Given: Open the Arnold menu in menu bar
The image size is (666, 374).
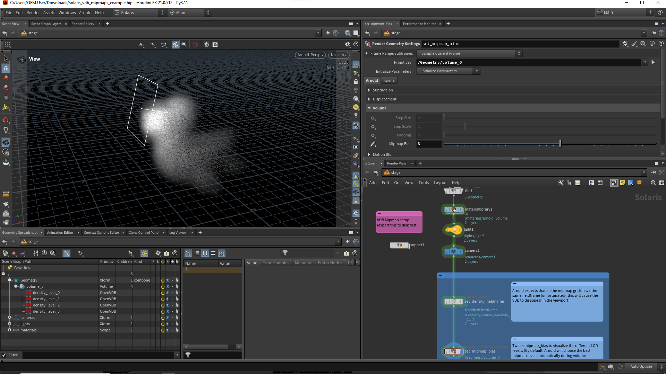Looking at the screenshot, I should pyautogui.click(x=85, y=12).
